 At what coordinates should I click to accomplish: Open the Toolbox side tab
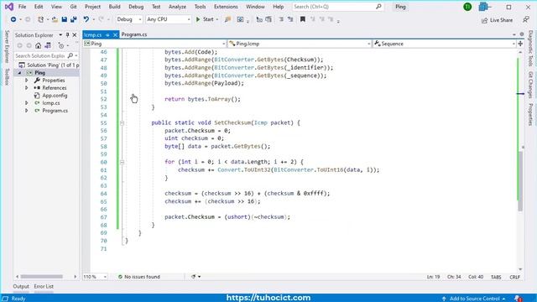coord(7,76)
